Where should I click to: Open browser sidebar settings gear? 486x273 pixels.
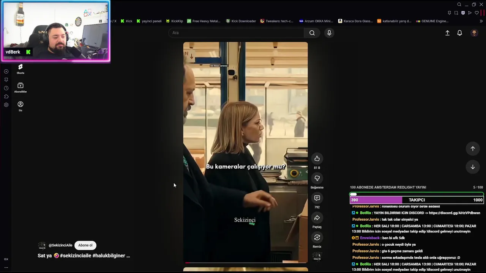6,105
